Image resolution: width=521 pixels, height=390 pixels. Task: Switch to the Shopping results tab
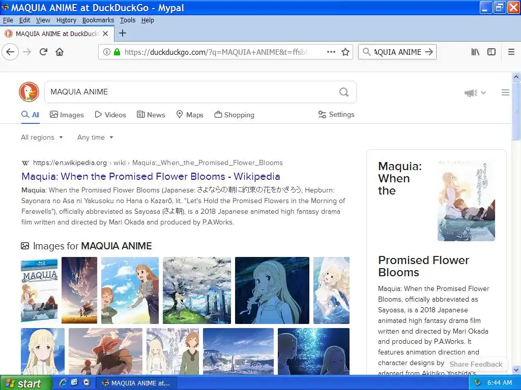pyautogui.click(x=234, y=115)
